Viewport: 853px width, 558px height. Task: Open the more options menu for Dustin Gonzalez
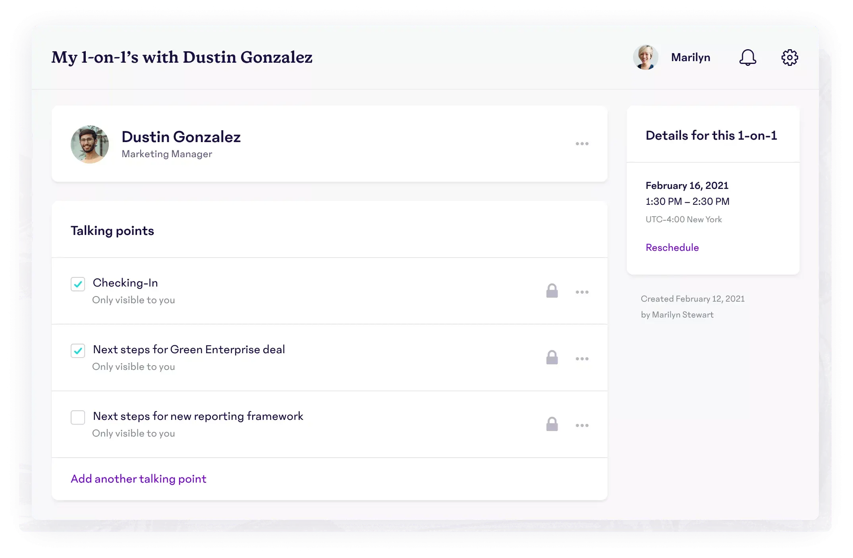tap(582, 144)
